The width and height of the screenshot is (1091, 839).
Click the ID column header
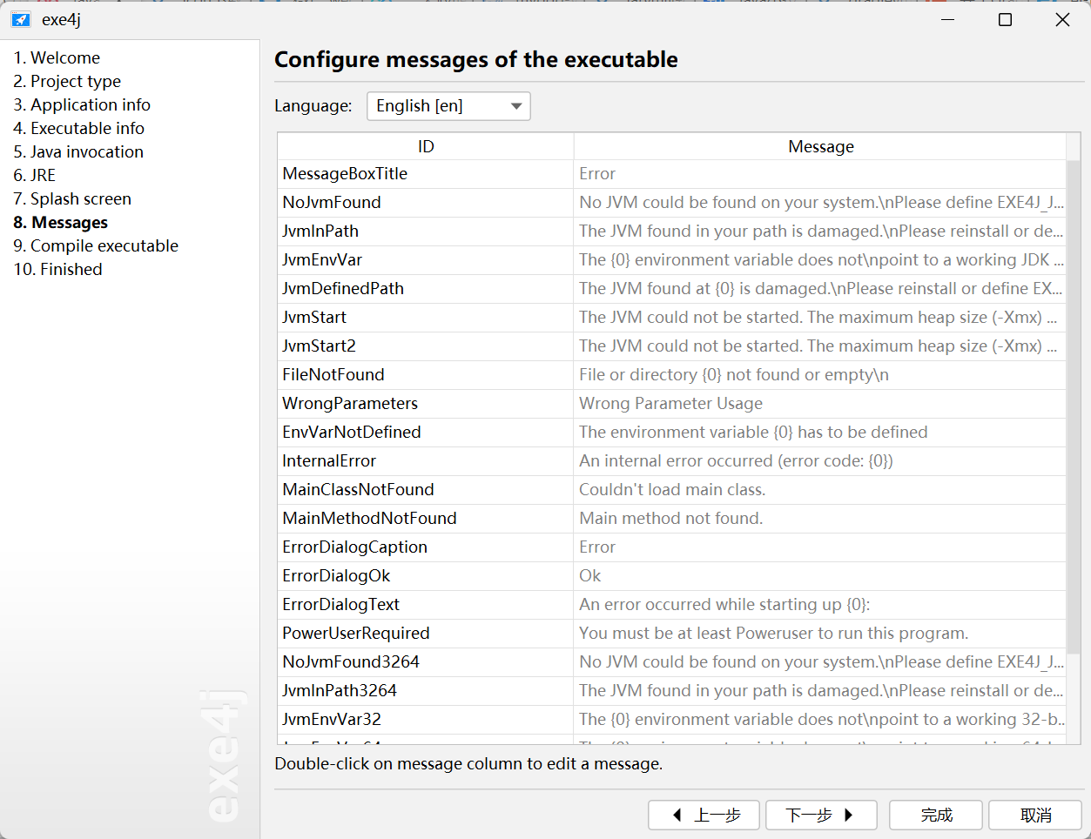(x=426, y=146)
